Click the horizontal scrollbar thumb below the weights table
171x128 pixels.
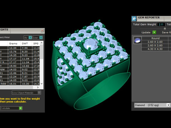point(16,87)
